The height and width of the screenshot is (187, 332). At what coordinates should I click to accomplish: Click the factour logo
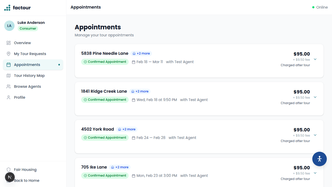tap(17, 8)
